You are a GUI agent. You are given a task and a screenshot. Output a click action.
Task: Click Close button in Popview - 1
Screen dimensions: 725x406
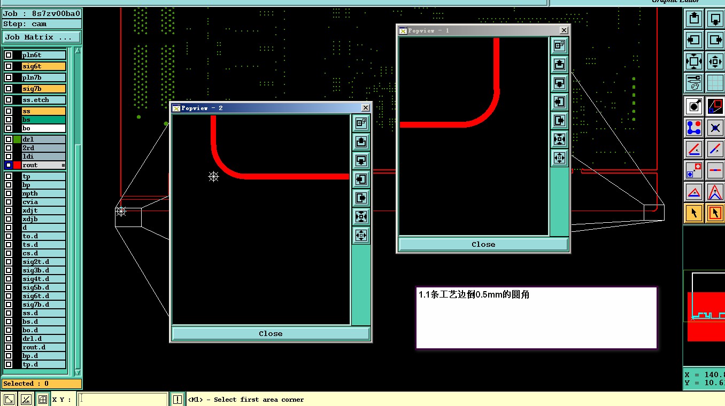pyautogui.click(x=483, y=244)
